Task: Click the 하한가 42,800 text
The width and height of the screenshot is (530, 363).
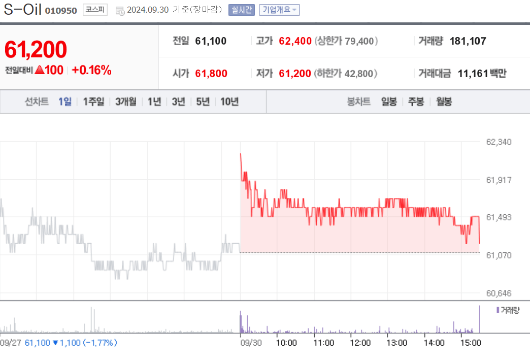Action: pos(345,73)
